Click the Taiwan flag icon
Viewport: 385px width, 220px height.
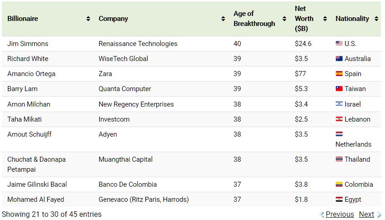[x=339, y=89]
